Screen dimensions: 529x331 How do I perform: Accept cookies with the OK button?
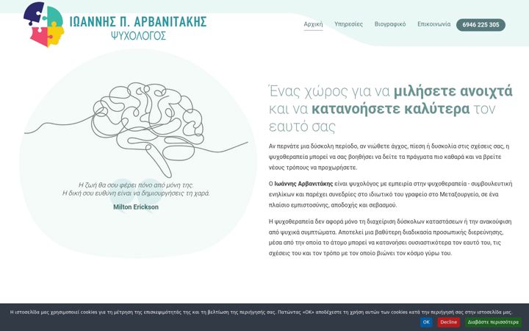(x=426, y=322)
